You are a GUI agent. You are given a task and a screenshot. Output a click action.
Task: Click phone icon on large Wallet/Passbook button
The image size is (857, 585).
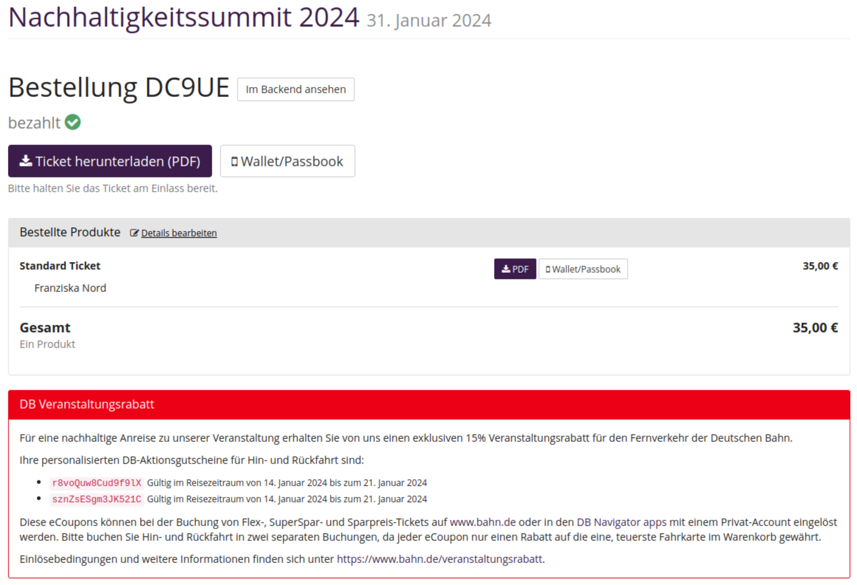pyautogui.click(x=234, y=162)
